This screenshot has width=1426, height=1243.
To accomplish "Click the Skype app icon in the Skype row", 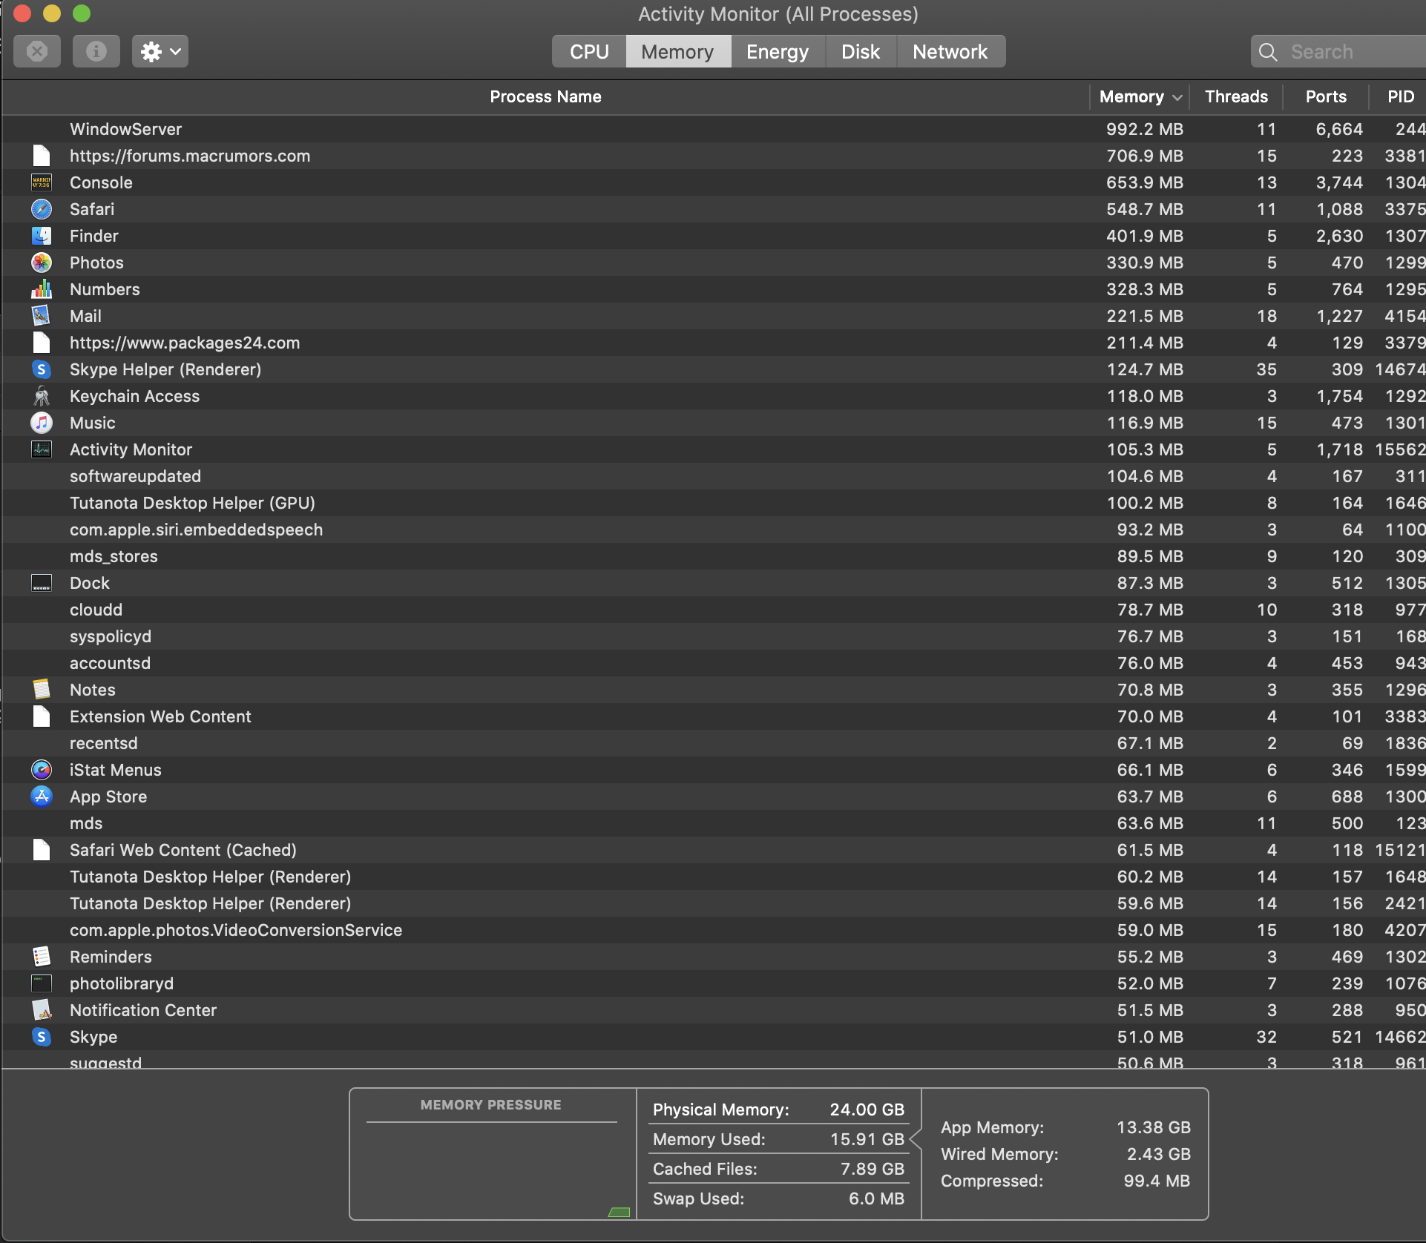I will pos(42,1037).
